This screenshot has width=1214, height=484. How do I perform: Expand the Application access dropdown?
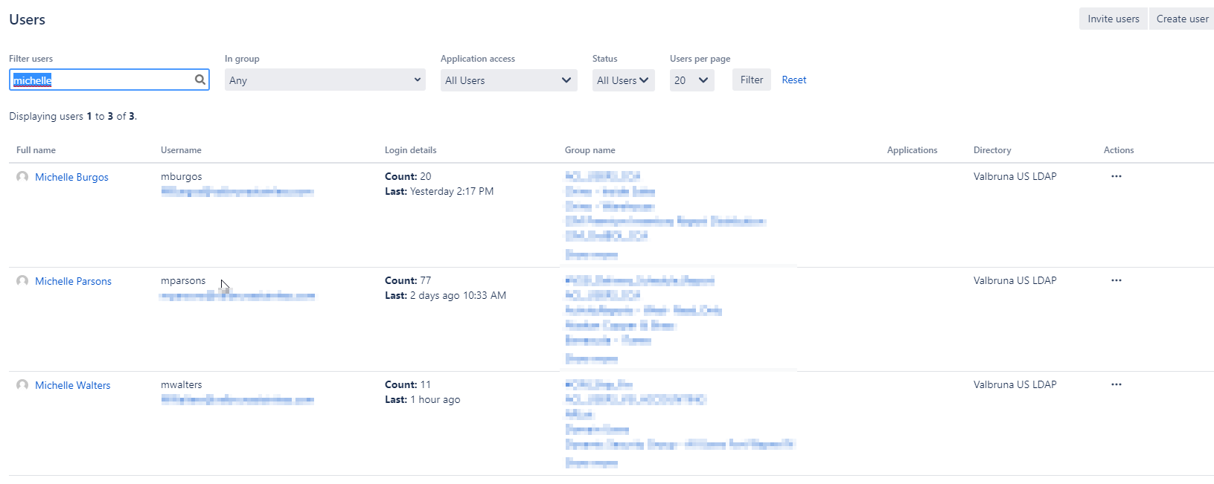tap(509, 80)
